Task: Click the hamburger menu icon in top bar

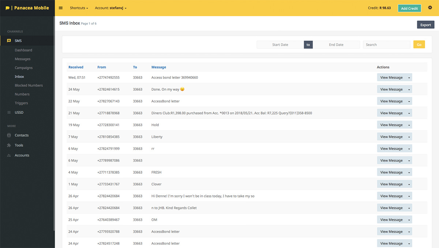Action: pyautogui.click(x=61, y=8)
